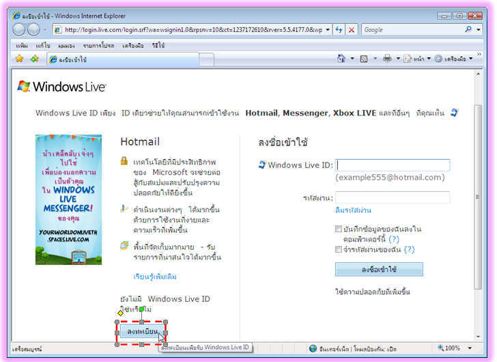Click the (?) help link beside จำรหัสผ่านของฉัน
The image size is (497, 362).
[x=409, y=249]
